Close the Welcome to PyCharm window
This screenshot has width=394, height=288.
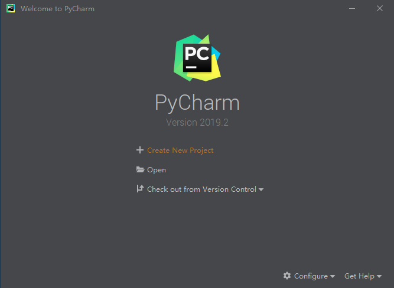coord(380,8)
